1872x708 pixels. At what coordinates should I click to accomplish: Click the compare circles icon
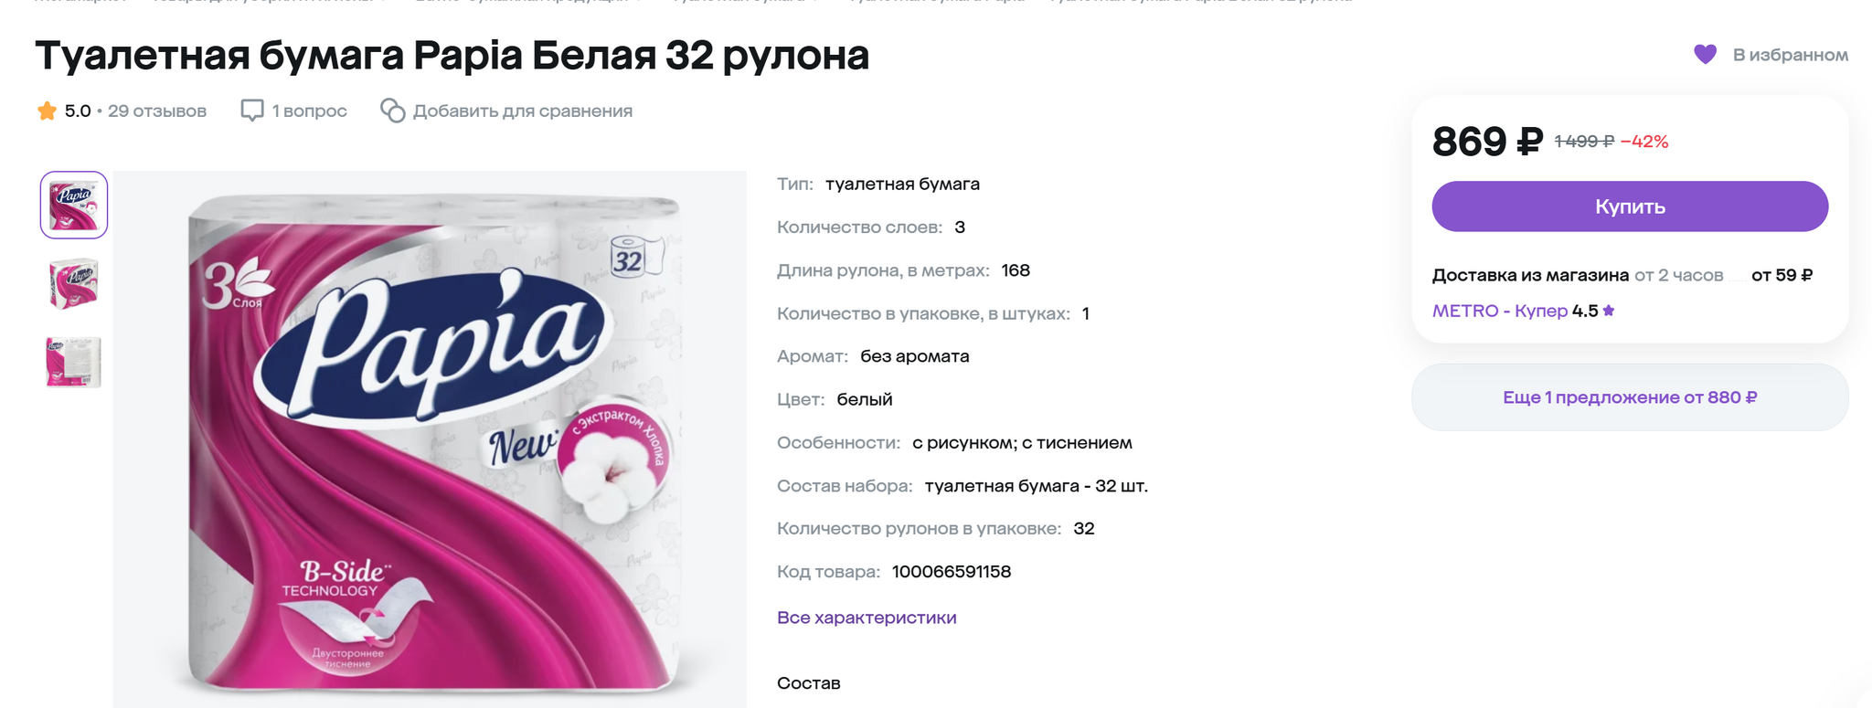(393, 111)
